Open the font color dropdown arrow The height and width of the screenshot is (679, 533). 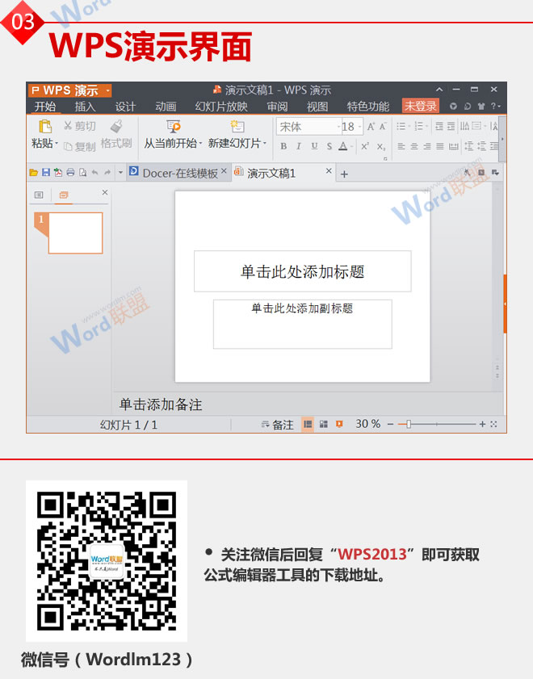[352, 146]
